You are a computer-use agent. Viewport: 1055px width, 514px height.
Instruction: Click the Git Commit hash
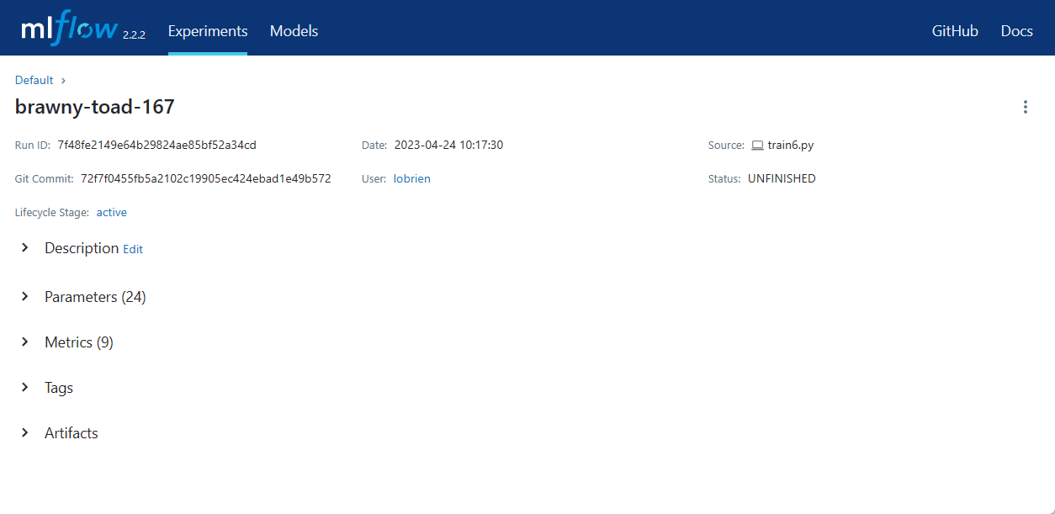(x=205, y=178)
